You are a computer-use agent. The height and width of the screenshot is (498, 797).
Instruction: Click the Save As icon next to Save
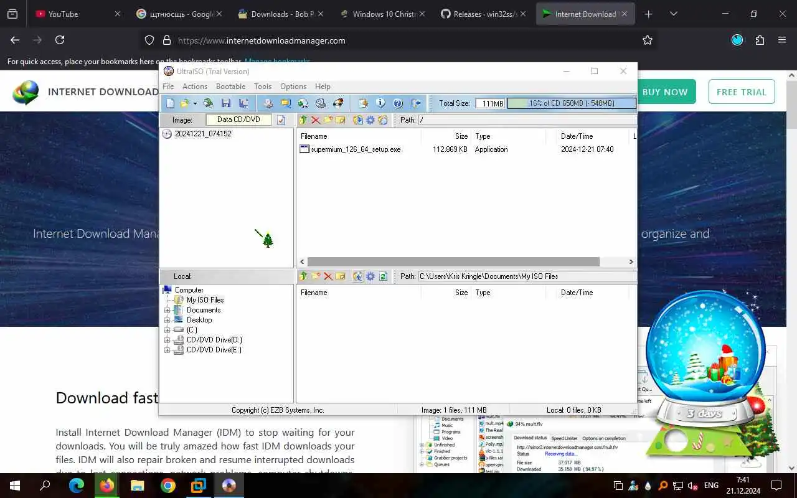coord(243,103)
